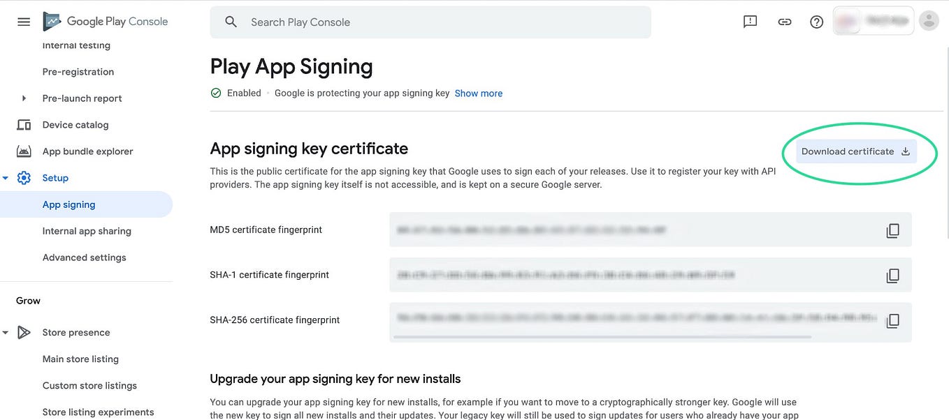Viewport: 949px width, 420px height.
Task: Open Show more details link
Action: pyautogui.click(x=478, y=93)
